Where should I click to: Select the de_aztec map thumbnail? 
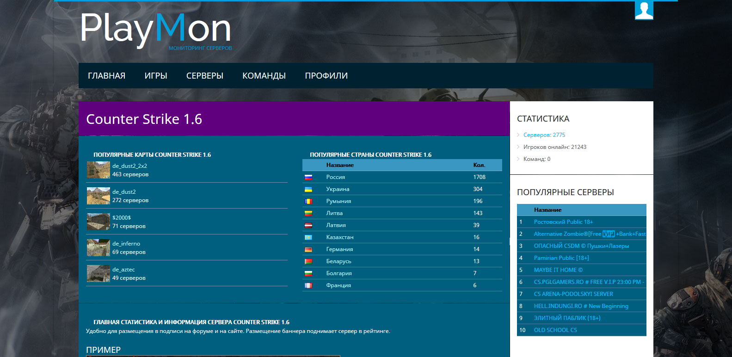point(98,273)
